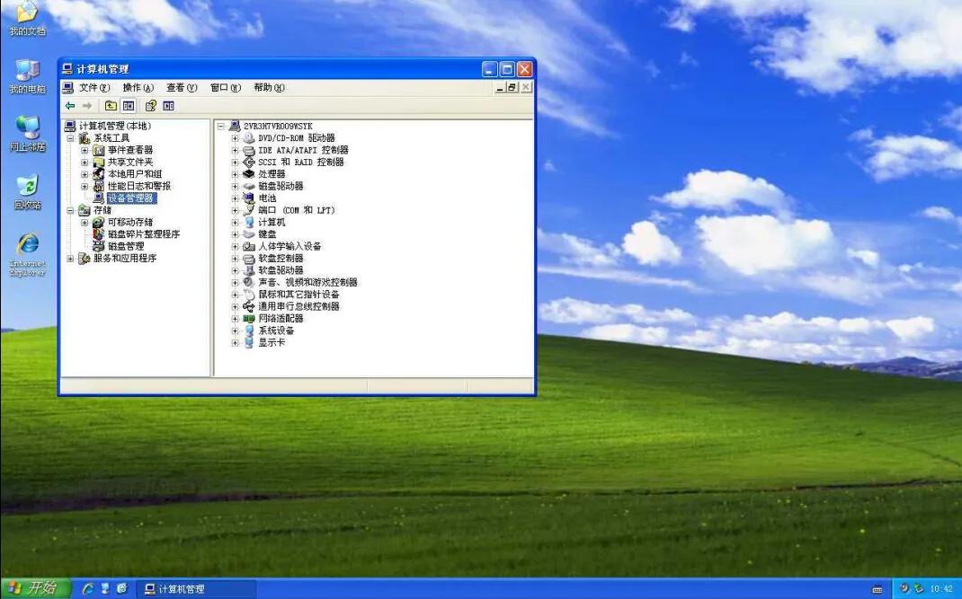Viewport: 962px width, 599px height.
Task: Click the up one level toolbar icon
Action: [109, 105]
